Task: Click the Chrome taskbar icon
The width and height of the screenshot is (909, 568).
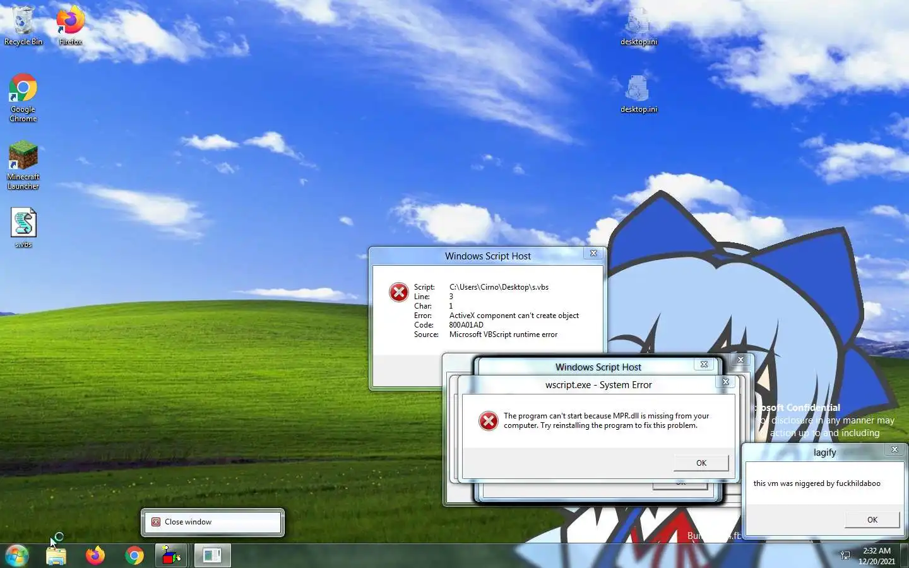Action: 134,555
